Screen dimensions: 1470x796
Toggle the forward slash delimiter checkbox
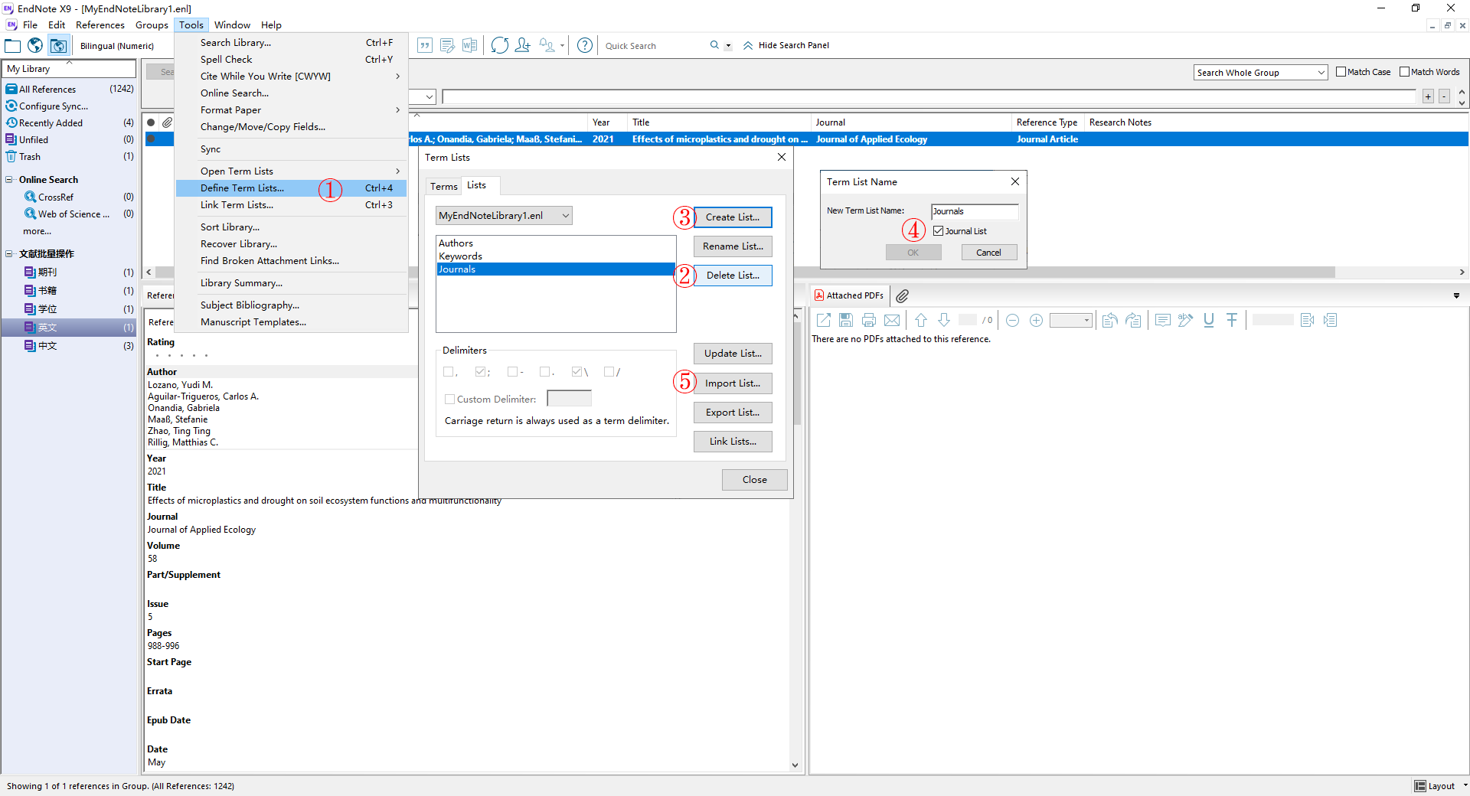609,372
